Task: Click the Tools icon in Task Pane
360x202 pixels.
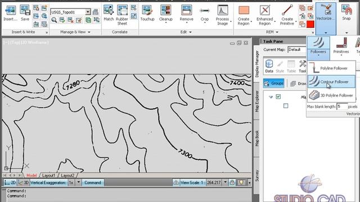Action: 303,66
